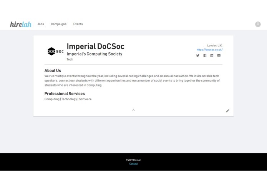Screen dimensions: 267x189
Task: Open the LinkedIn page icon
Action: [x=212, y=55]
